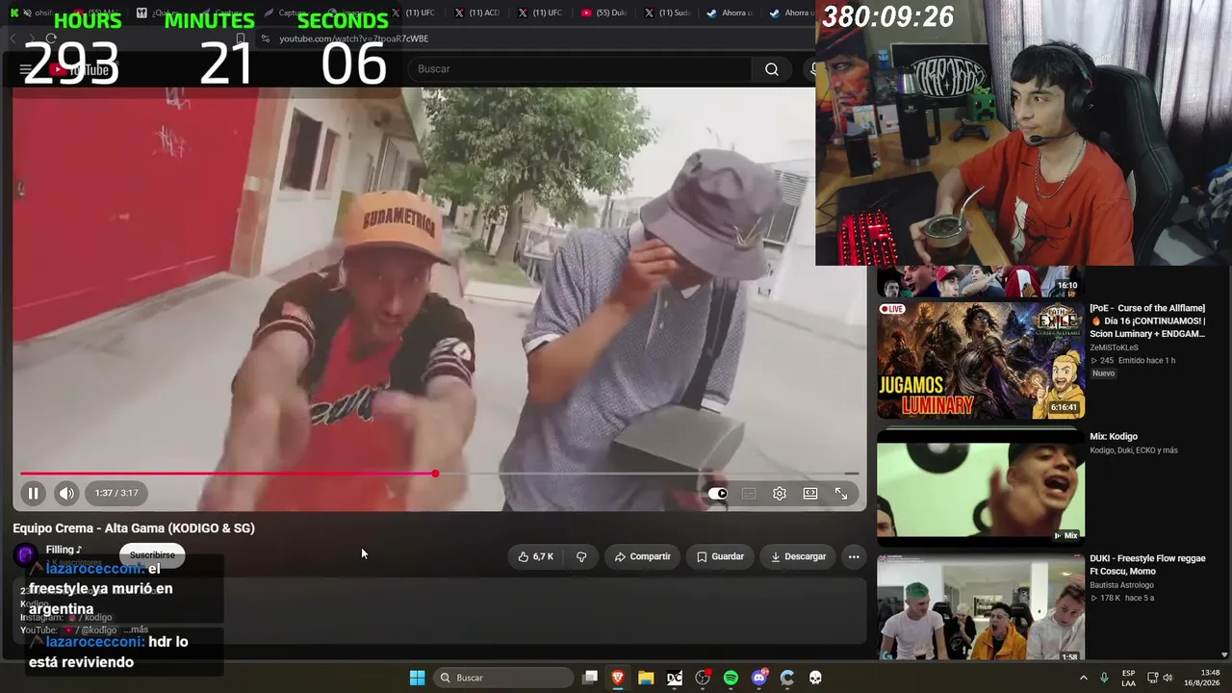Viewport: 1232px width, 693px height.
Task: Open the Windows Start menu
Action: point(417,678)
